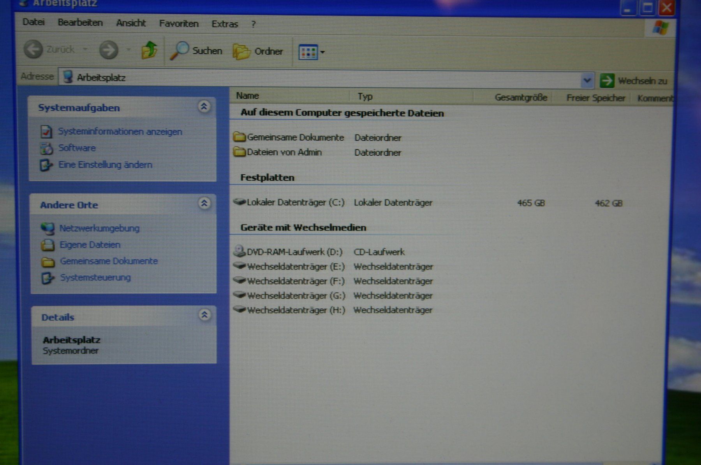Open the Datei menu
Image resolution: width=701 pixels, height=465 pixels.
(x=33, y=22)
